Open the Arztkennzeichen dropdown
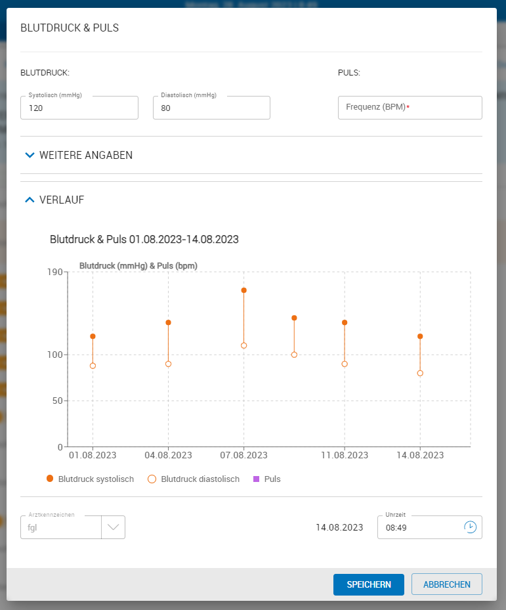Screen dimensions: 506x610 click(x=113, y=527)
